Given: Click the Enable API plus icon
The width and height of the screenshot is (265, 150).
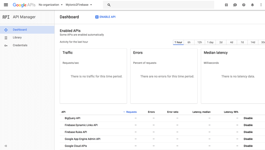Looking at the screenshot, I should 97,17.
